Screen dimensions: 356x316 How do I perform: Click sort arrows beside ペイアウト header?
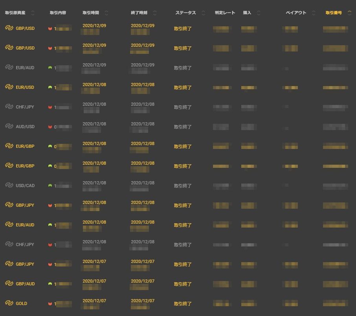[x=314, y=13]
